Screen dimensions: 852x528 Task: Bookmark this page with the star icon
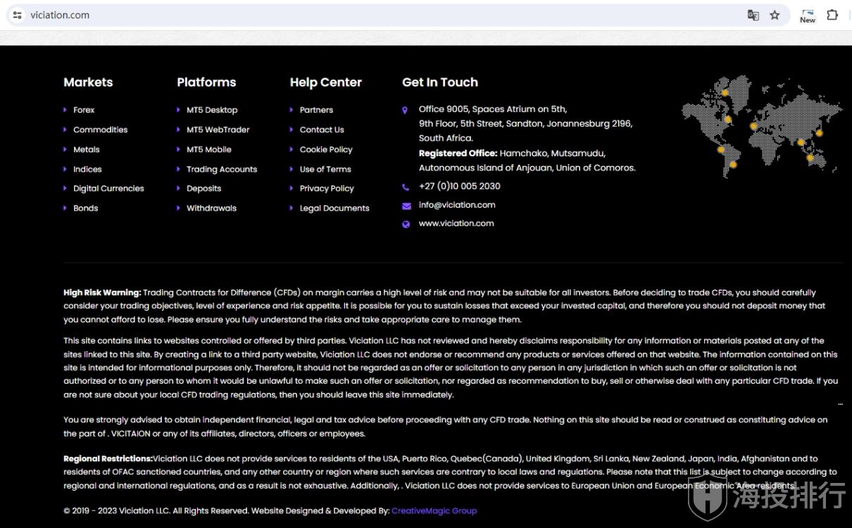[775, 15]
